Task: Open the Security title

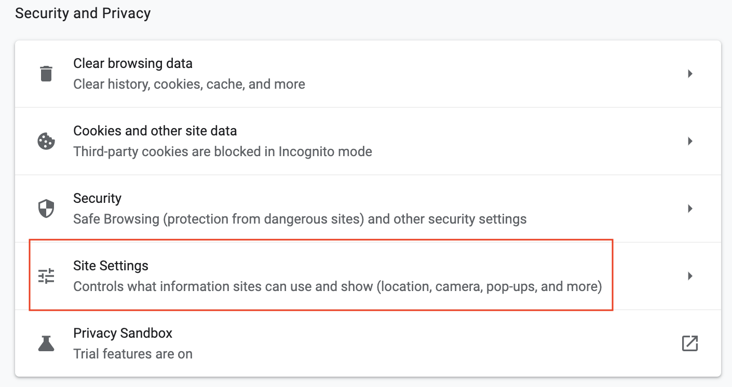Action: 98,198
